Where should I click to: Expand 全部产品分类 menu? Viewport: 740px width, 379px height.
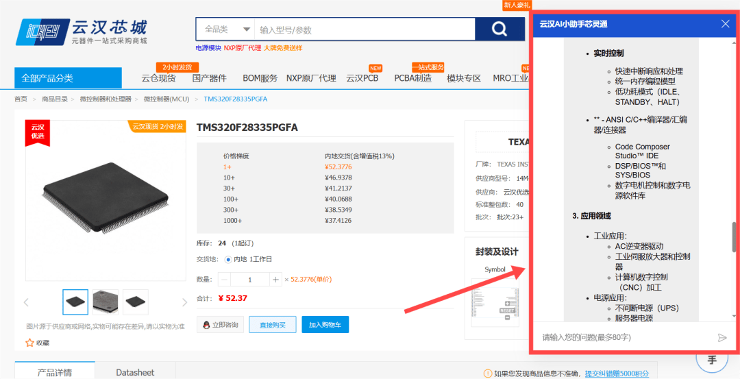coord(68,78)
